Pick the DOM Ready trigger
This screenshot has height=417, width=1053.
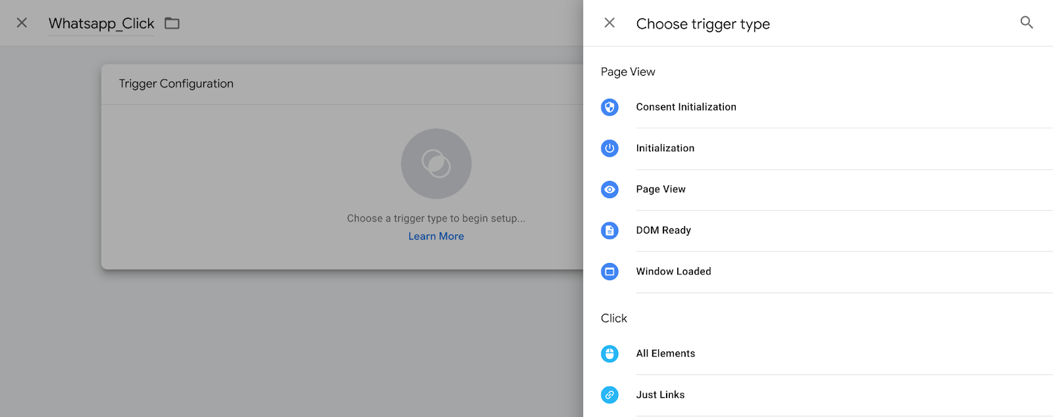(818, 231)
